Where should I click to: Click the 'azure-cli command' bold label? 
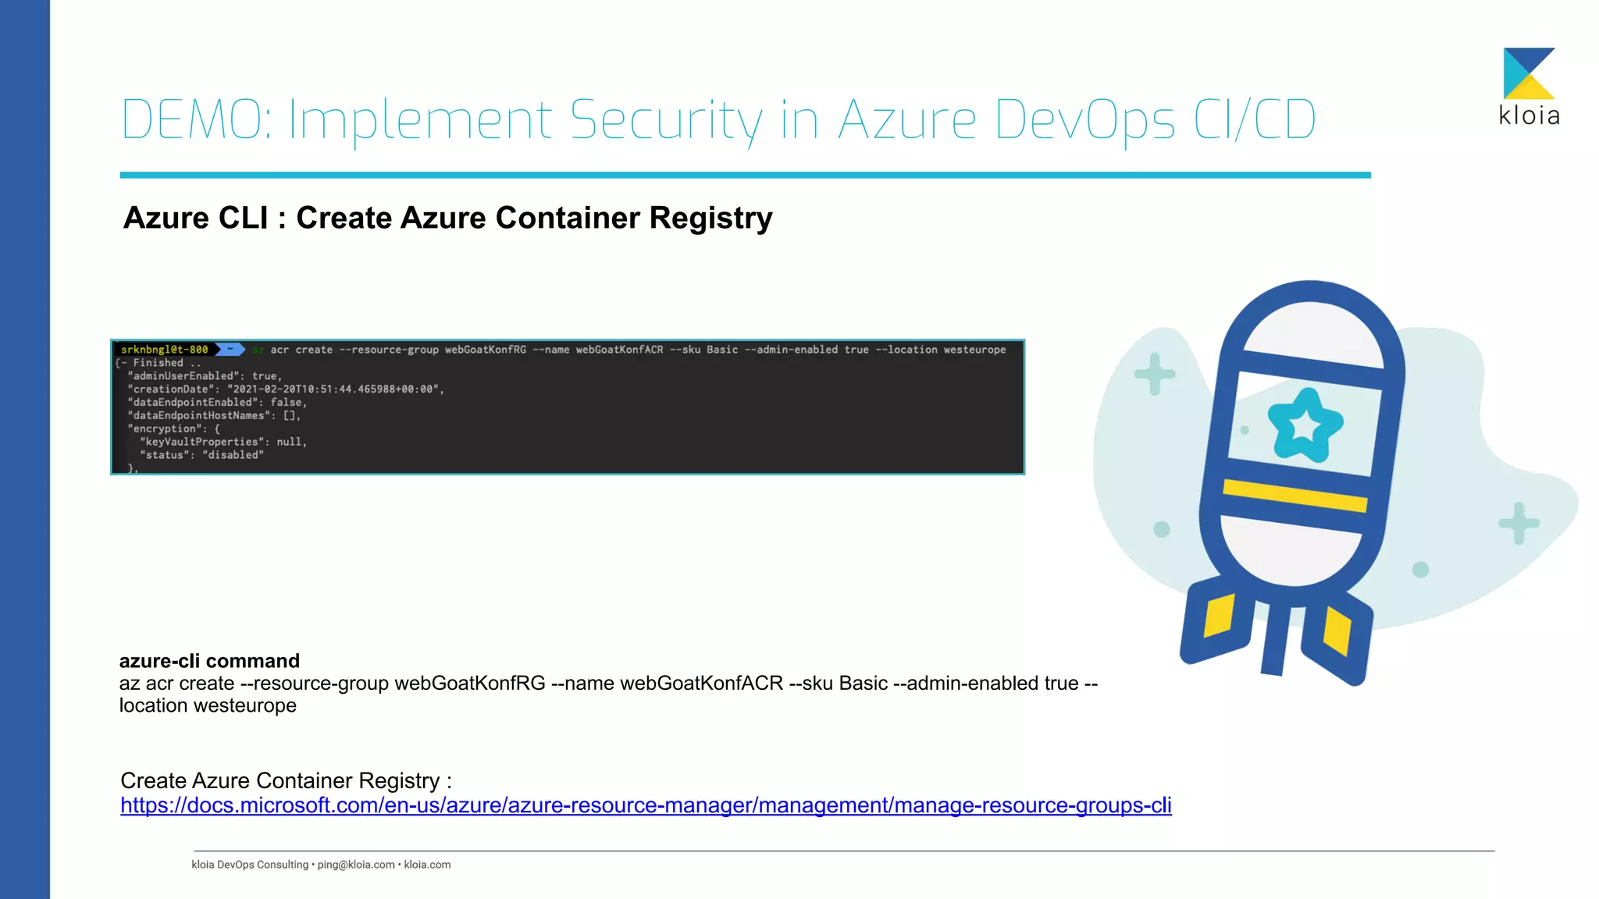tap(209, 661)
